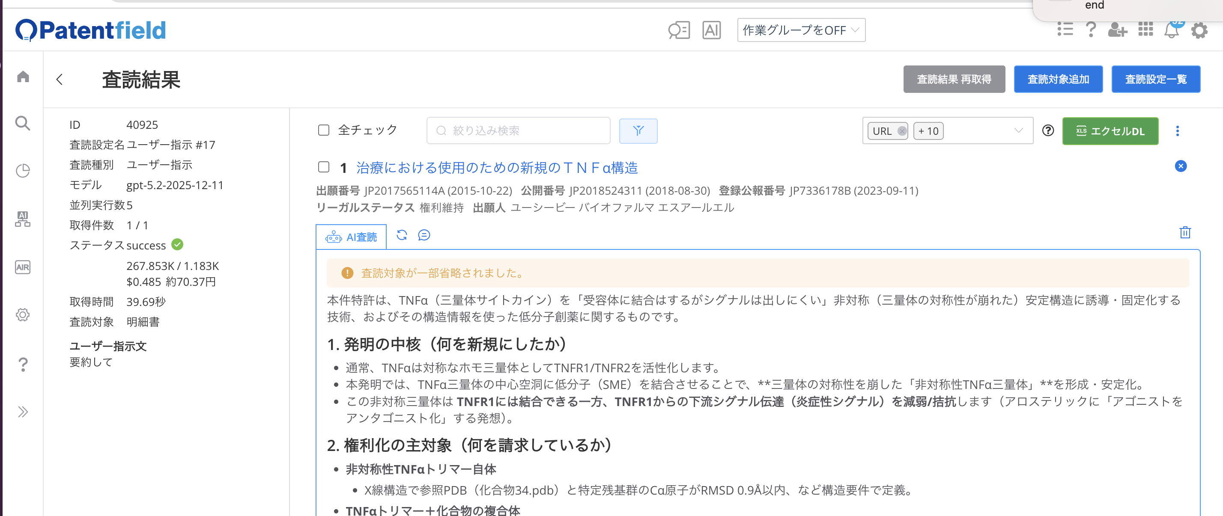The image size is (1223, 516).
Task: Open the pie chart analysis icon
Action: point(23,171)
